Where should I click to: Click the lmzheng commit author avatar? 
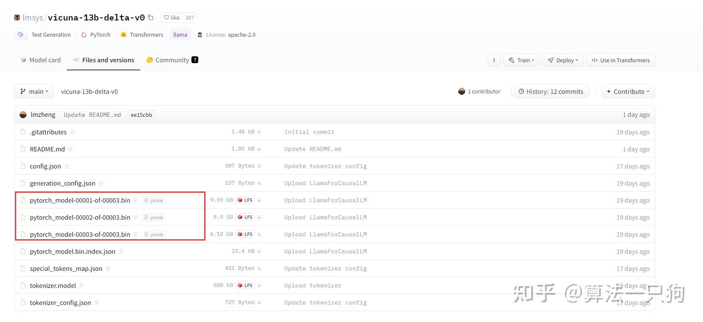coord(23,115)
